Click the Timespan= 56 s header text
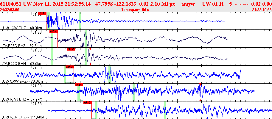 136,10
